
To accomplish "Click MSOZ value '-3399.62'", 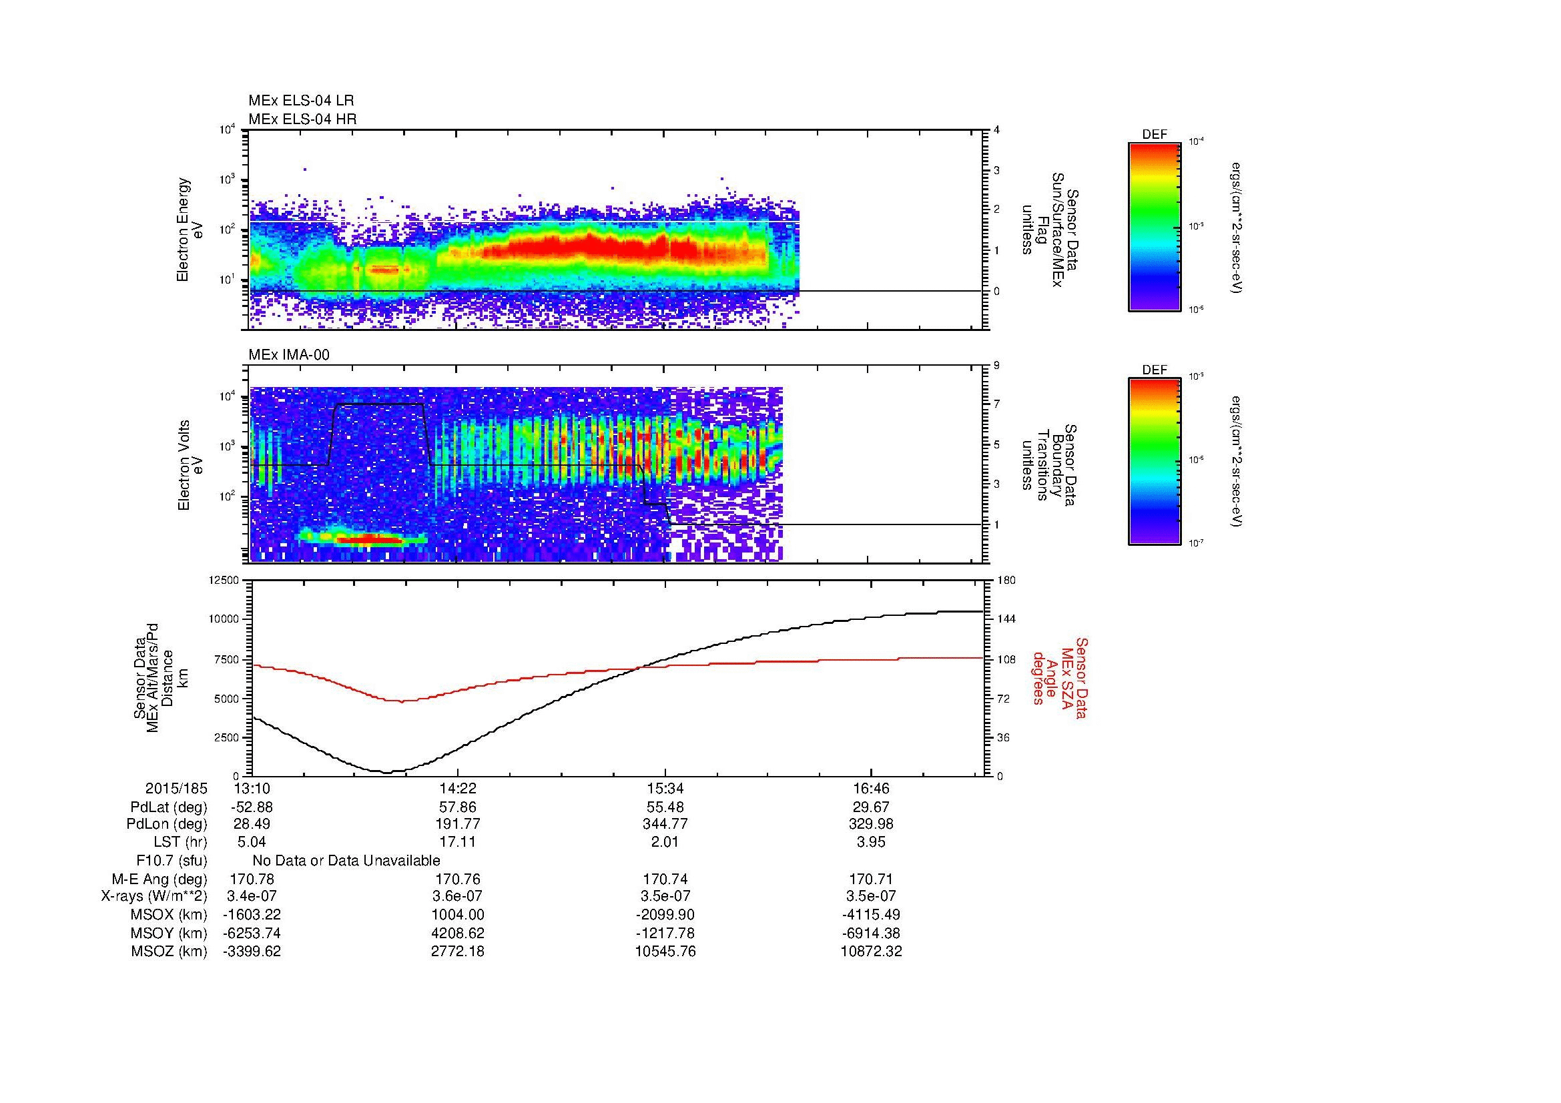I will (x=252, y=952).
